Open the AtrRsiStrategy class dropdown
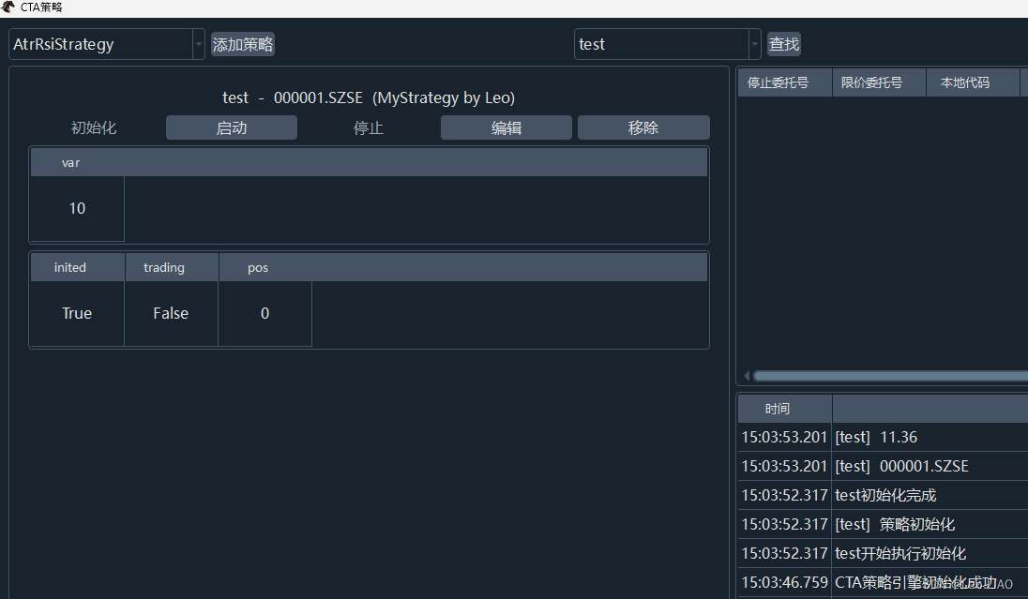The image size is (1028, 599). pyautogui.click(x=107, y=45)
